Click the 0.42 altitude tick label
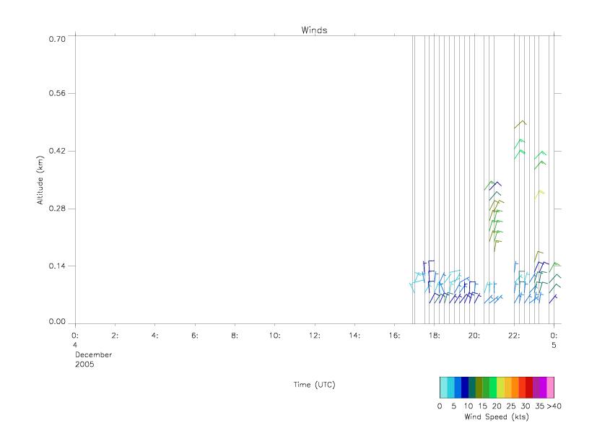This screenshot has height=441, width=597. (57, 151)
